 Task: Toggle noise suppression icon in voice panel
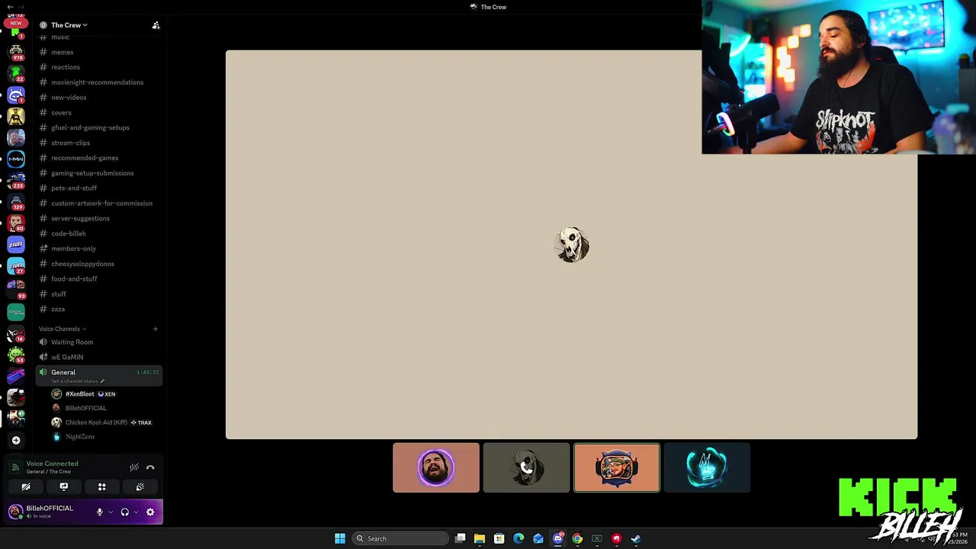pyautogui.click(x=134, y=467)
